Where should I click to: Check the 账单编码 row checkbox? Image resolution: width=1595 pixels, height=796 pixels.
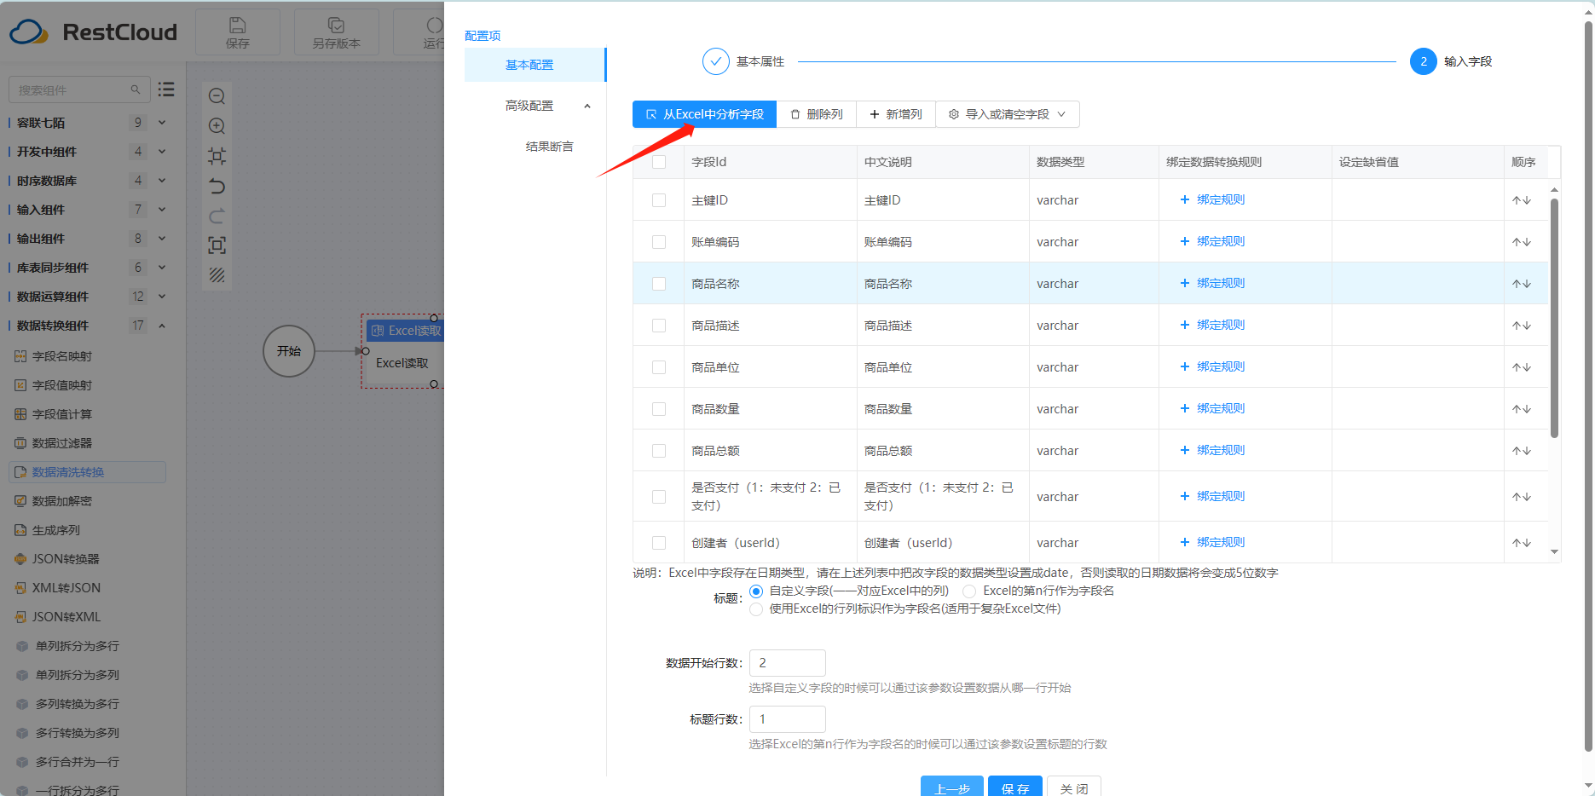(x=659, y=242)
